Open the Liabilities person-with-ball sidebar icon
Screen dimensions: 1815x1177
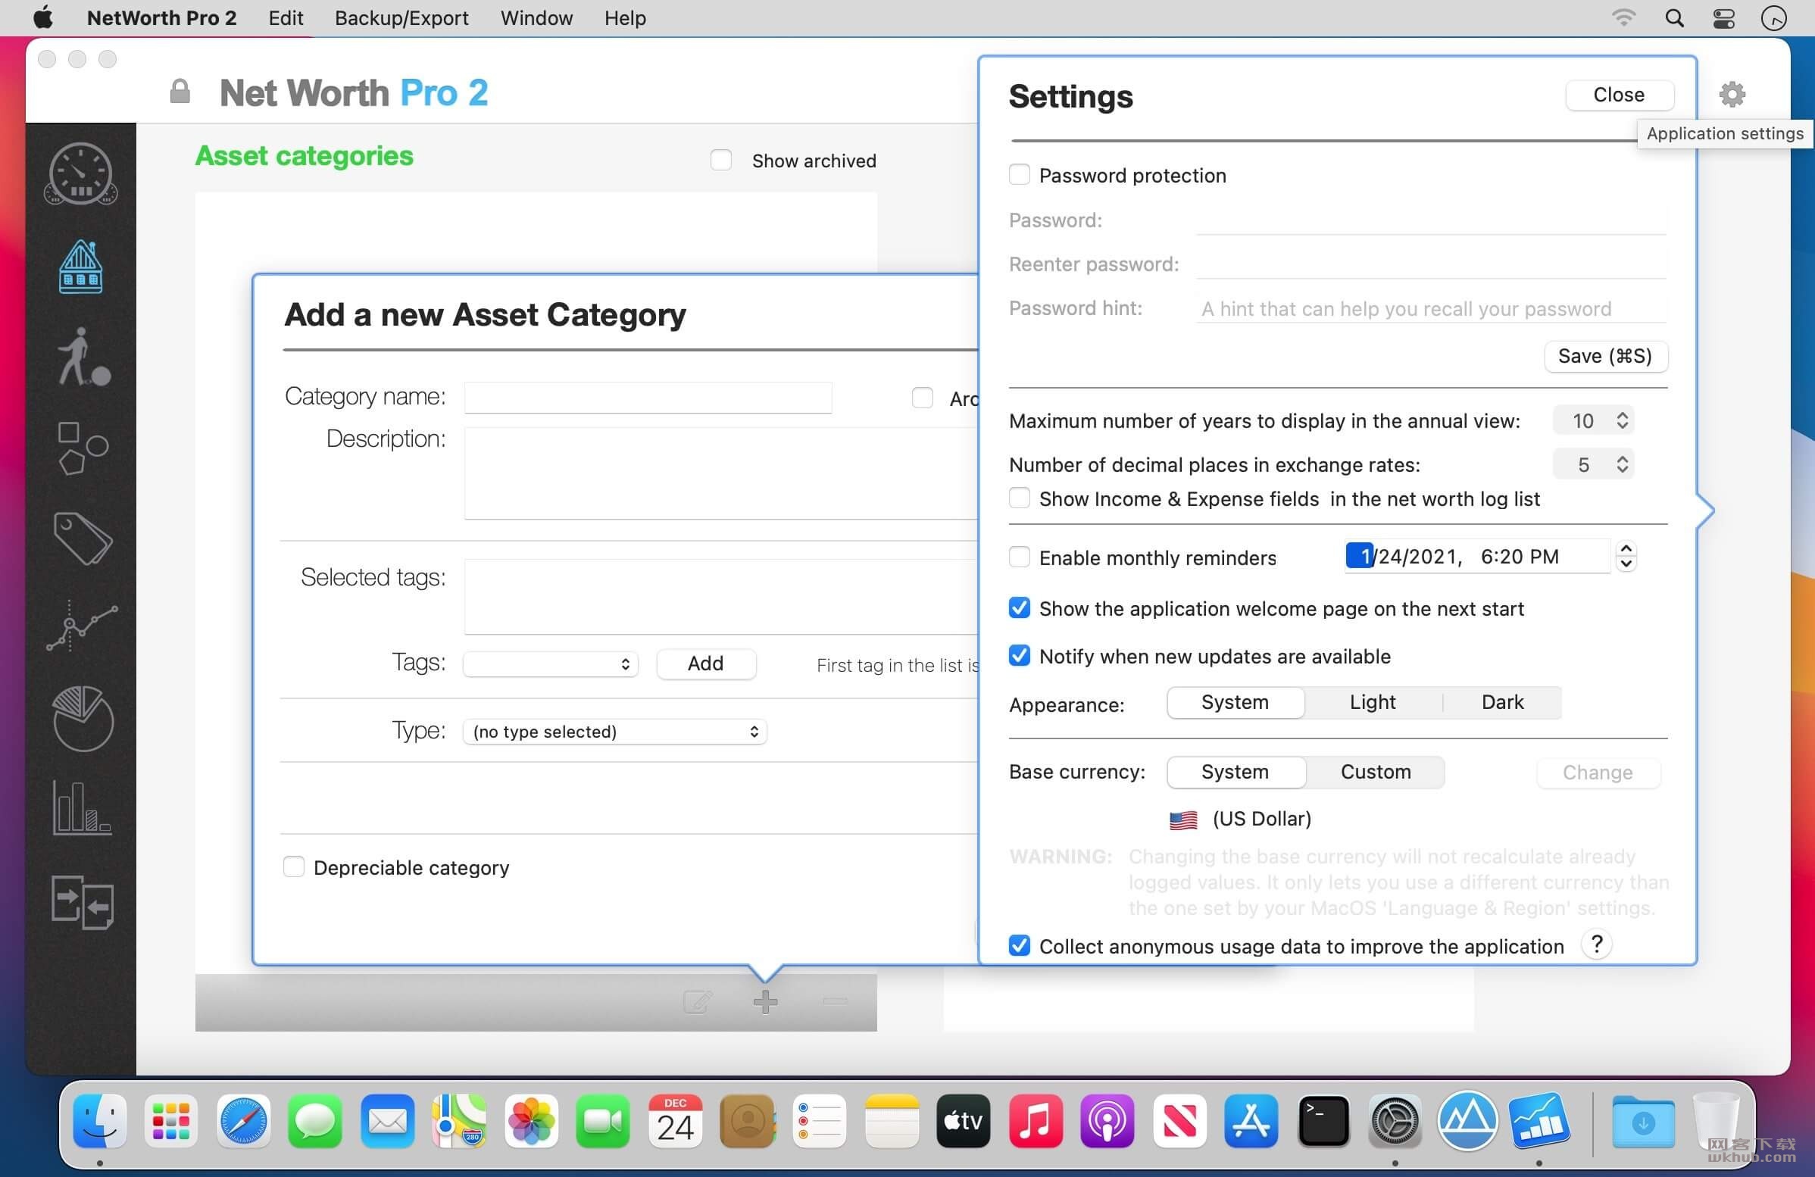point(83,356)
